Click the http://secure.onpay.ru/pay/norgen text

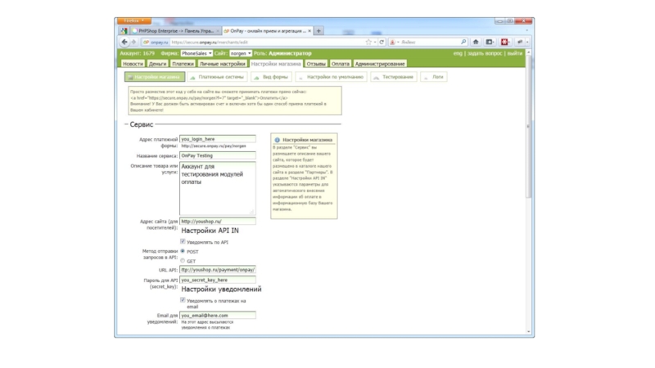[x=214, y=146]
